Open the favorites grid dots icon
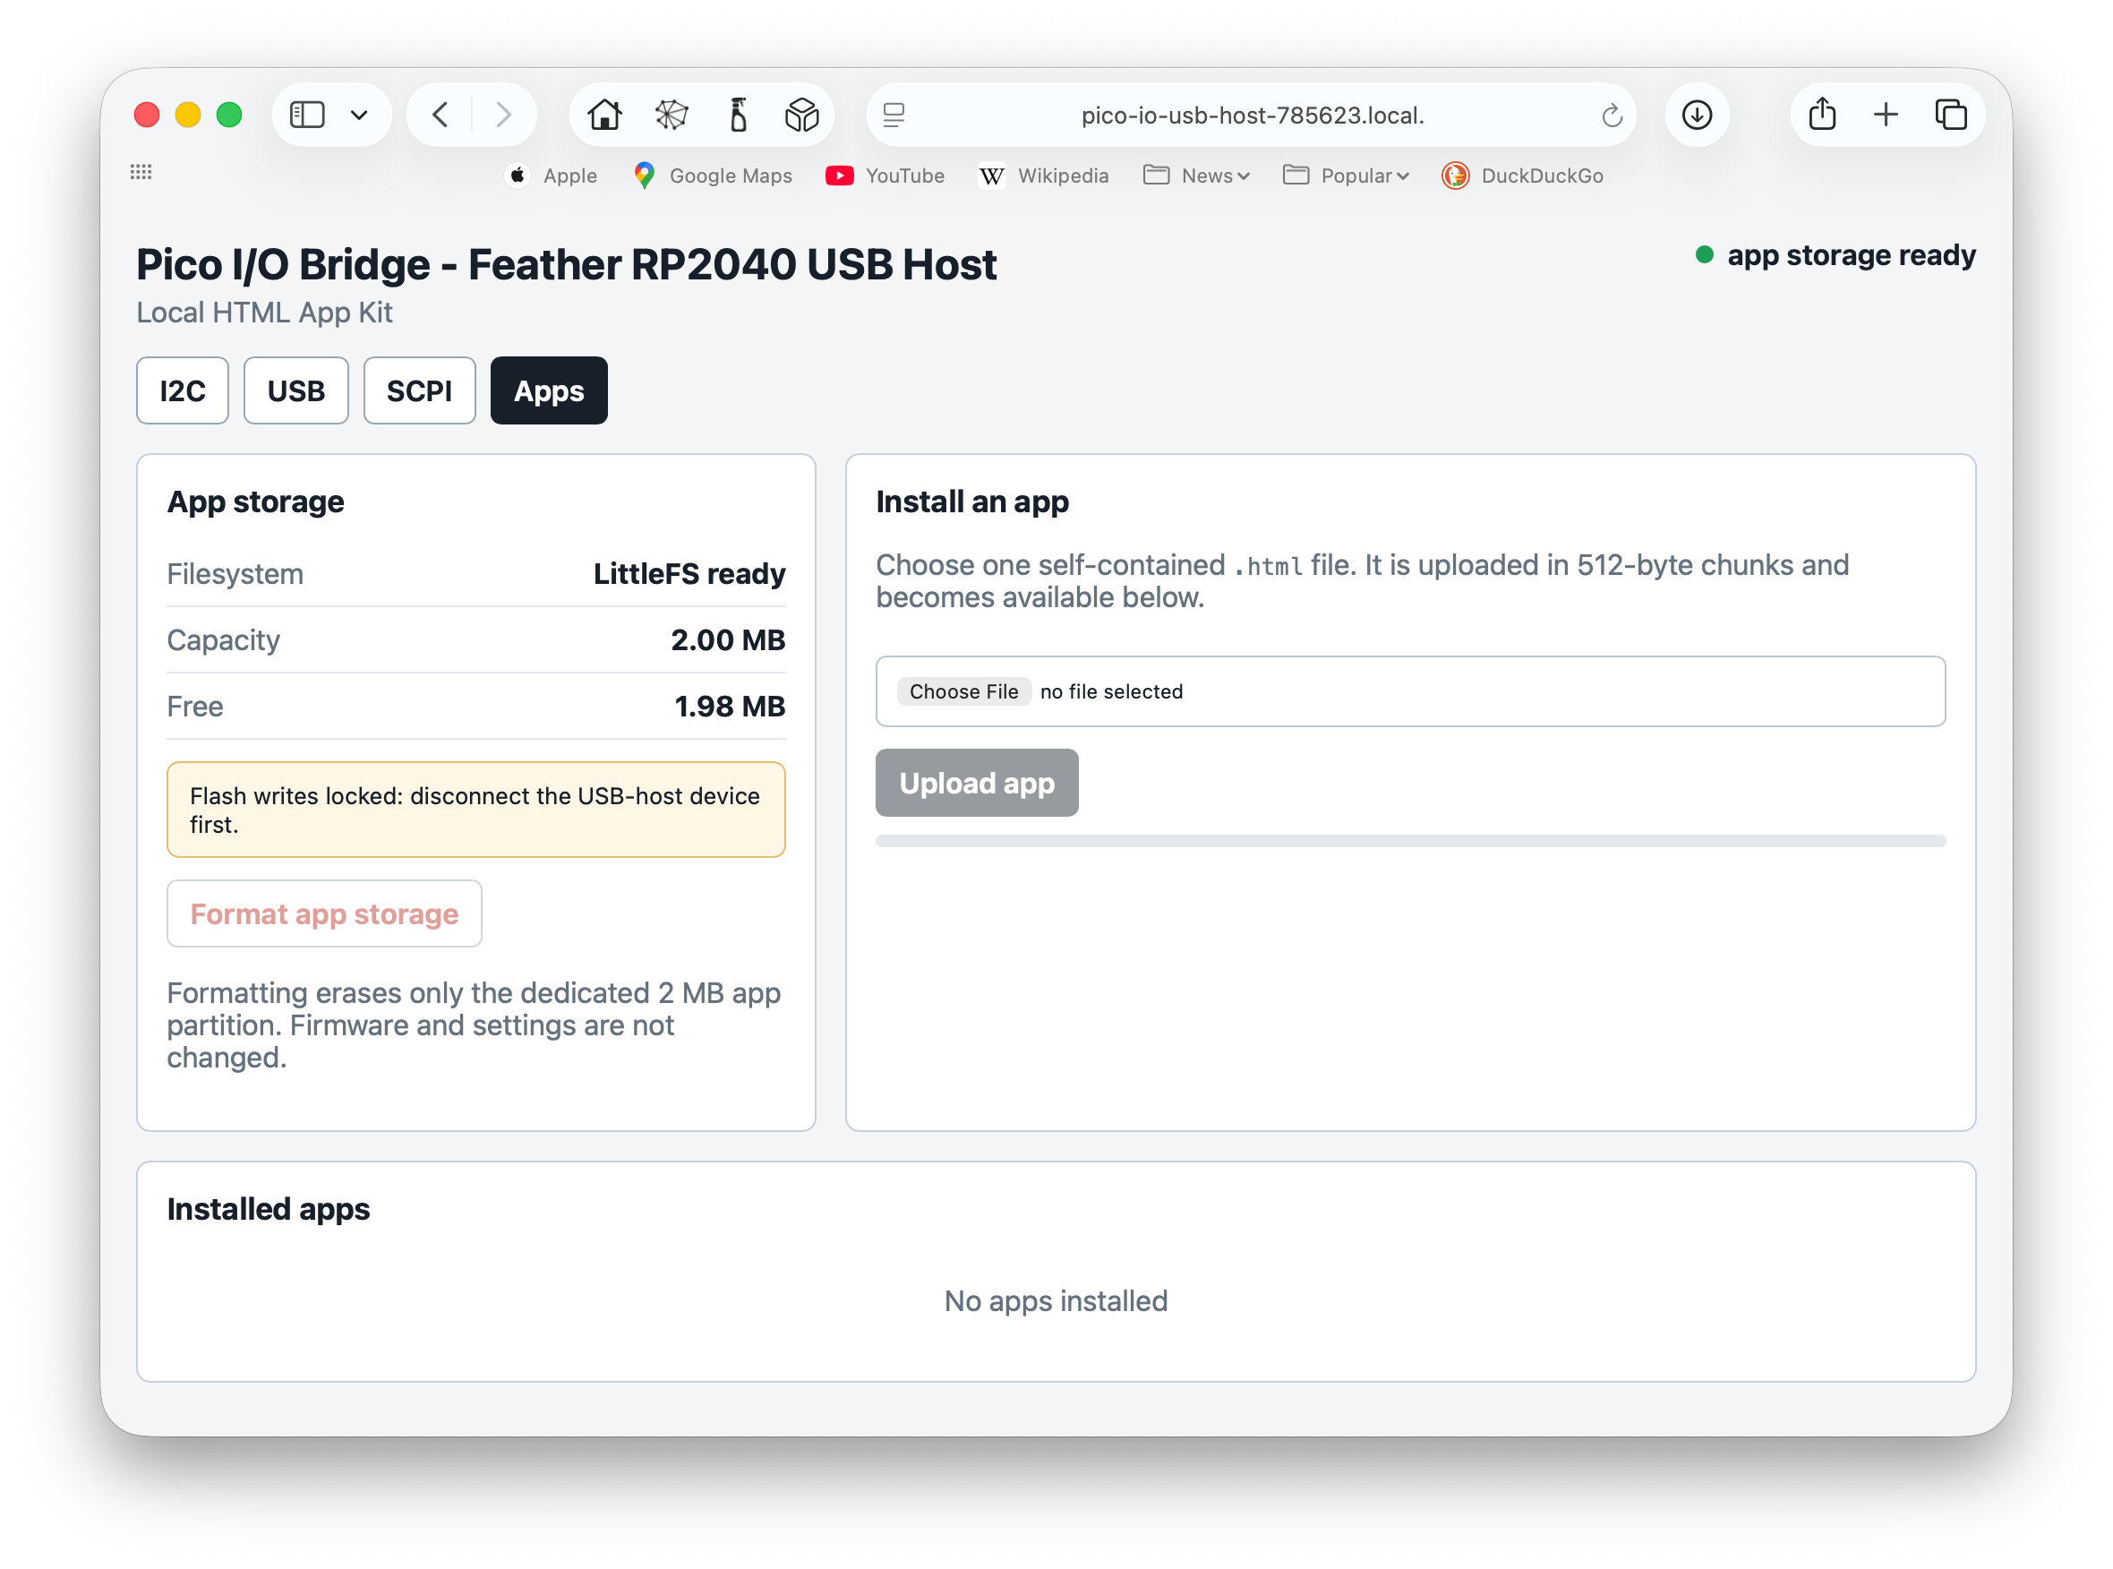This screenshot has width=2113, height=1569. tap(141, 172)
